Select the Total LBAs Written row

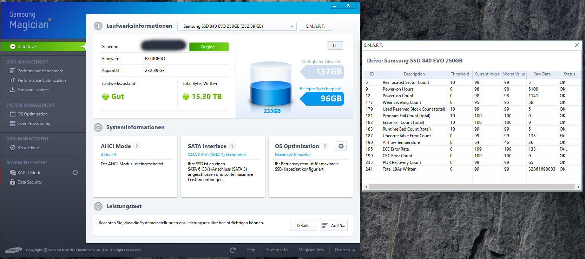[472, 169]
